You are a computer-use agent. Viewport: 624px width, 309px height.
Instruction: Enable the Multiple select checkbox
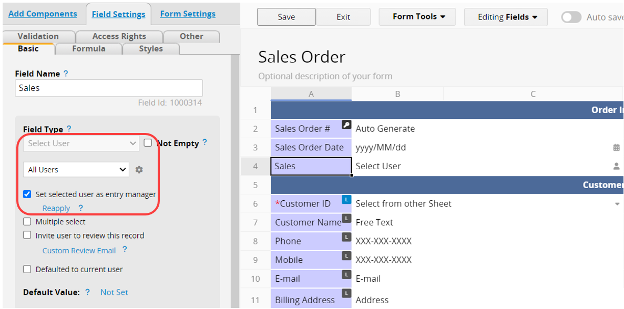coord(27,222)
